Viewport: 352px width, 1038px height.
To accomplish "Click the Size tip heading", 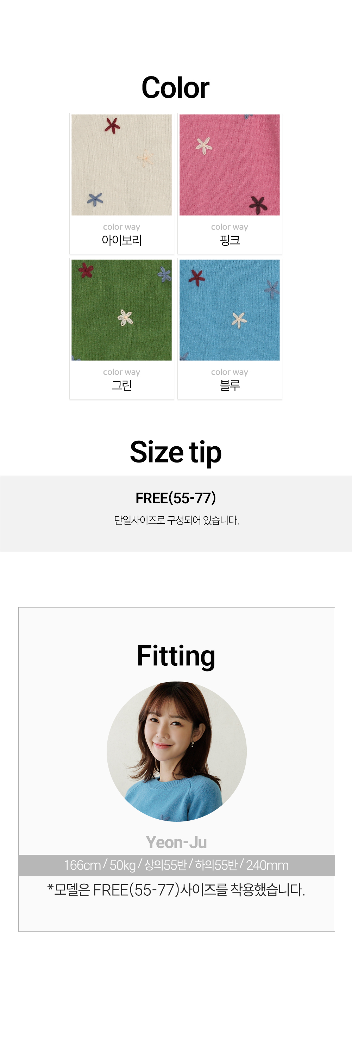I will pos(176,452).
